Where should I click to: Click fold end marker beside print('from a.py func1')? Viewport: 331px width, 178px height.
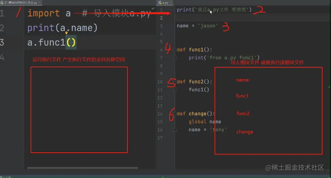click(x=175, y=58)
